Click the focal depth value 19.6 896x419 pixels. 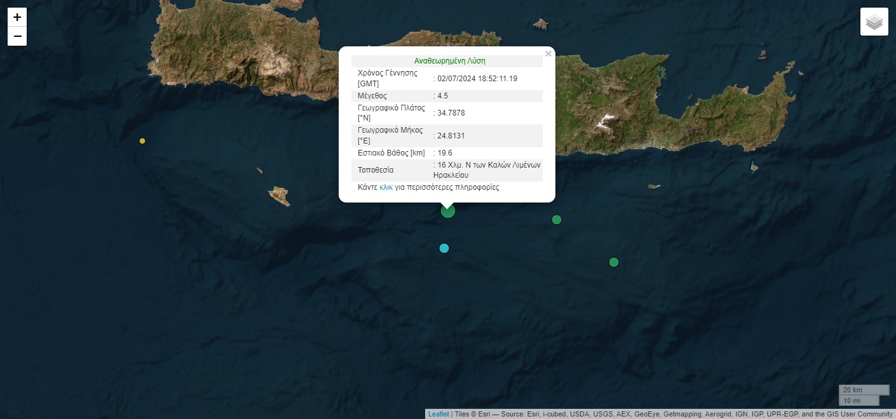click(x=444, y=153)
